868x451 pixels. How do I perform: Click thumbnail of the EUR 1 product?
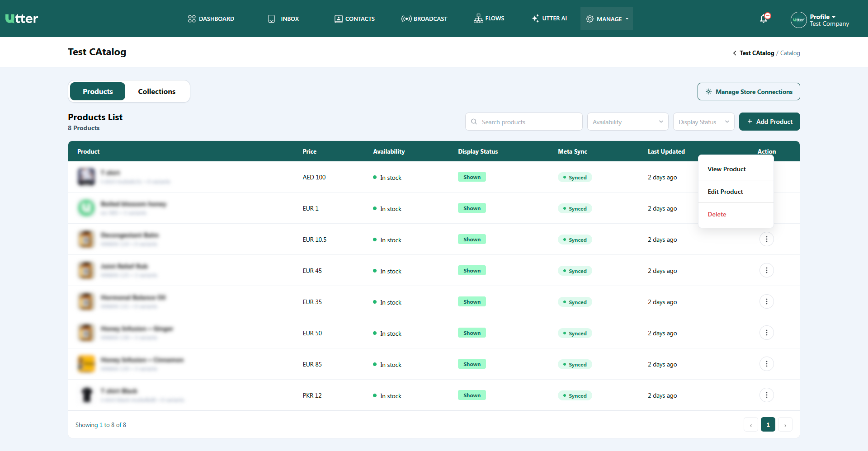(86, 208)
